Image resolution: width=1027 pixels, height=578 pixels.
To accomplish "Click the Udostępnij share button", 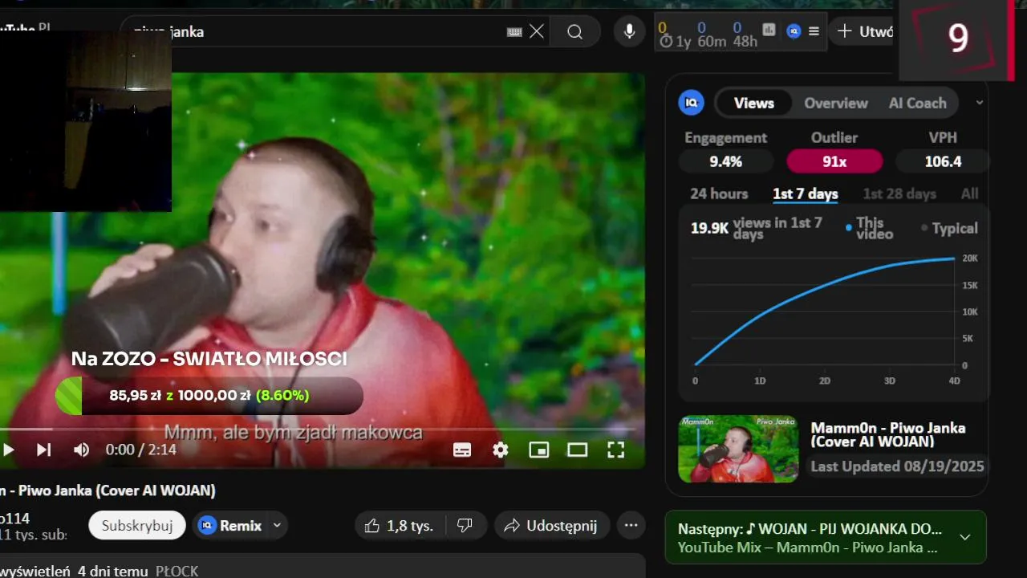I will (x=551, y=526).
